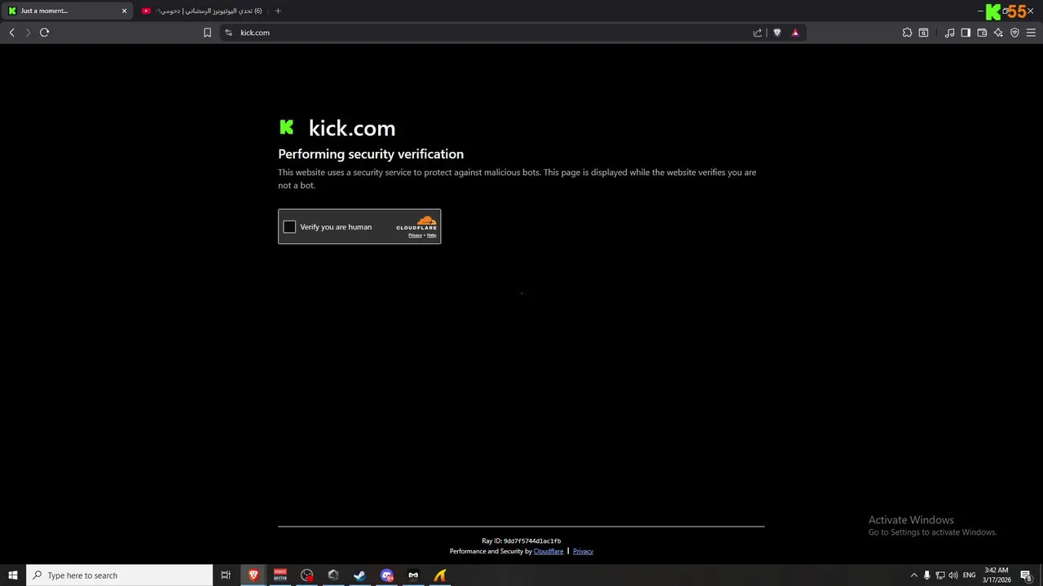Open Brave Shields lion icon
Screen dimensions: 1043x586
[777, 33]
